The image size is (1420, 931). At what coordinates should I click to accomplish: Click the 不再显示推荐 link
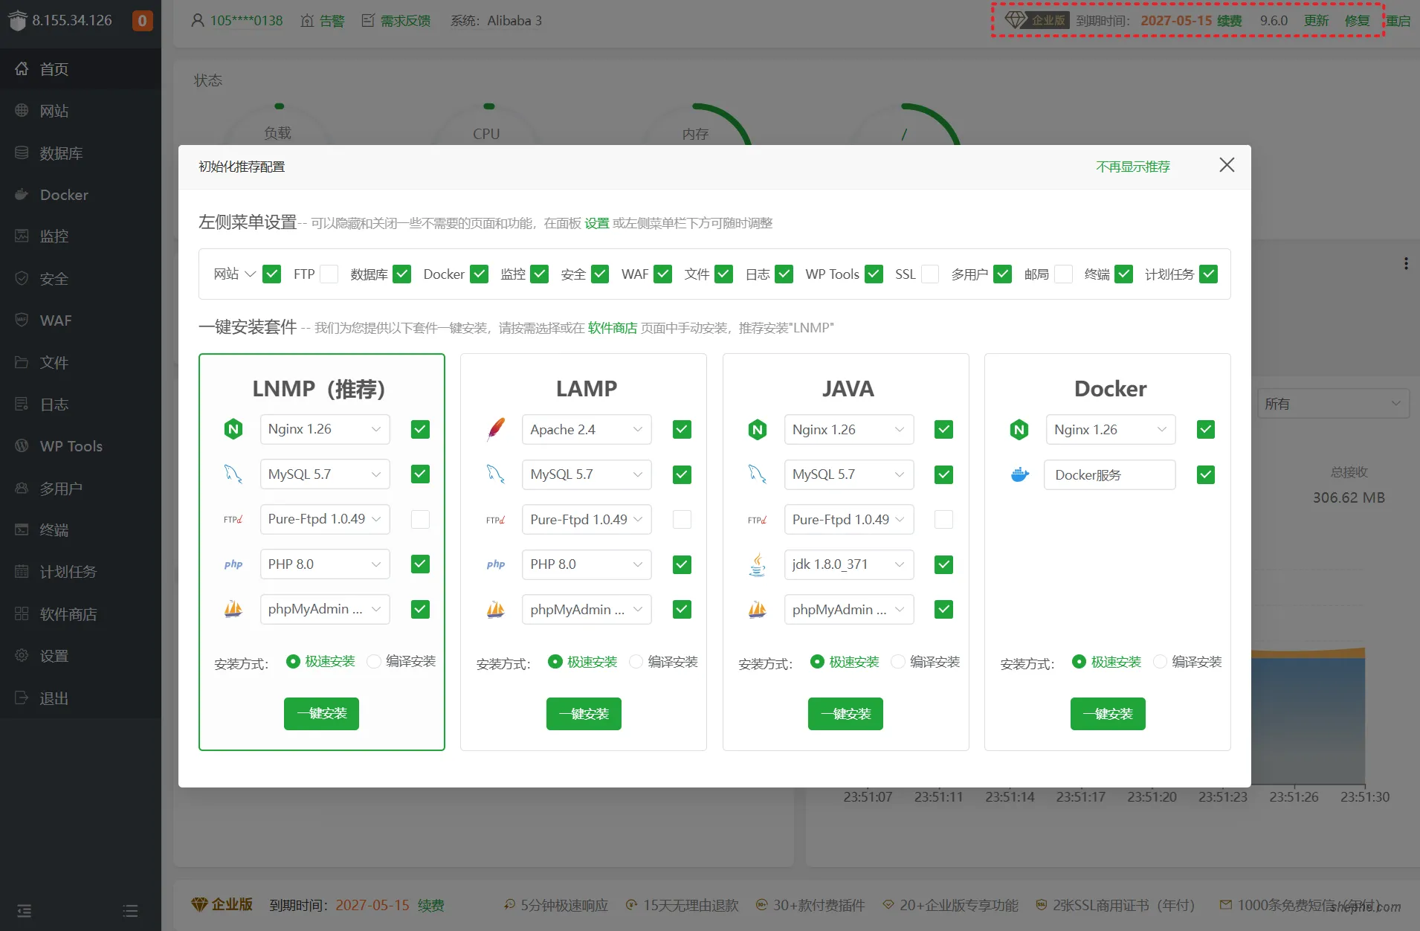(1132, 167)
